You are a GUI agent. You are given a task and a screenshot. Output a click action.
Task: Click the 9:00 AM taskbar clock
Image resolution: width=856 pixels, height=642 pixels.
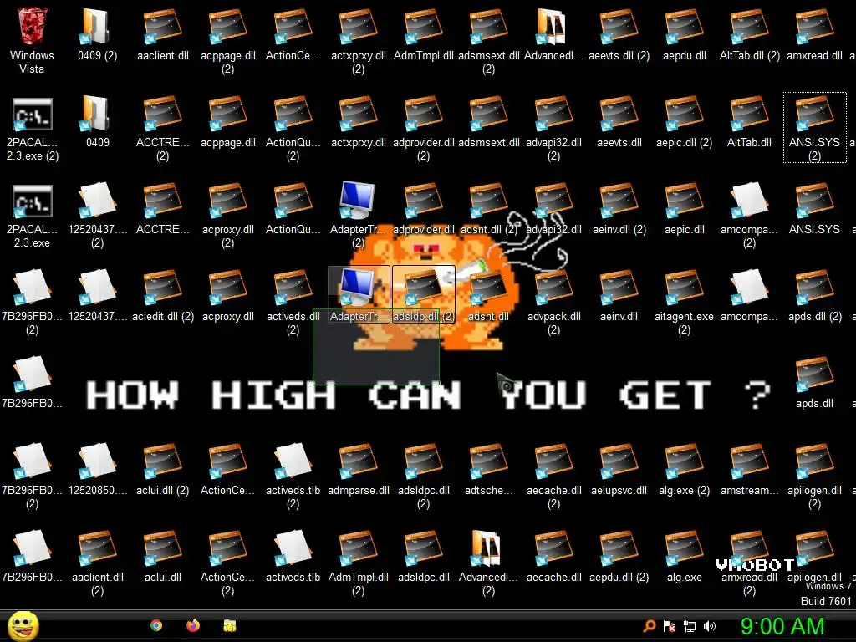point(782,626)
